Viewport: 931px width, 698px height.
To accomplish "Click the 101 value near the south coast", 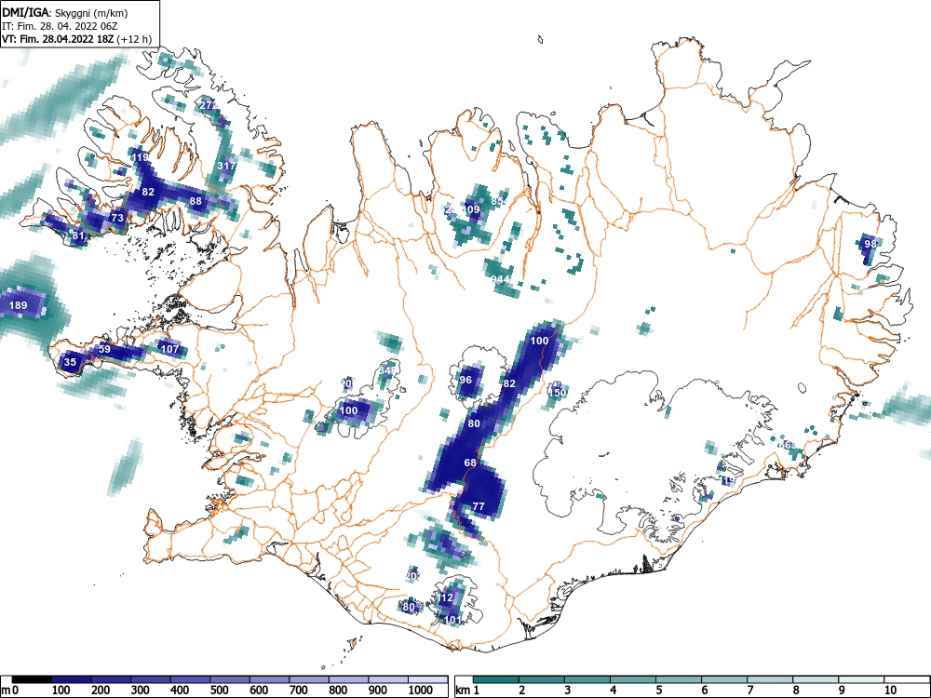I will click(x=453, y=620).
